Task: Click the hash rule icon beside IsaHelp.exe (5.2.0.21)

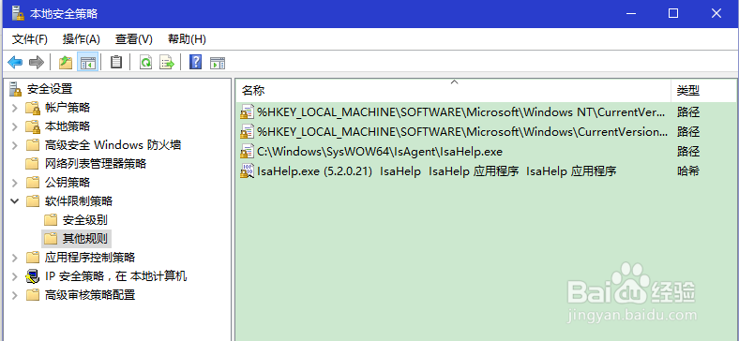Action: 247,171
